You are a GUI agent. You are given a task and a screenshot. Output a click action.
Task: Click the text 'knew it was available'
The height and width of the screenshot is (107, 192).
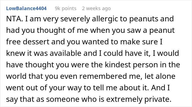click(x=44, y=53)
